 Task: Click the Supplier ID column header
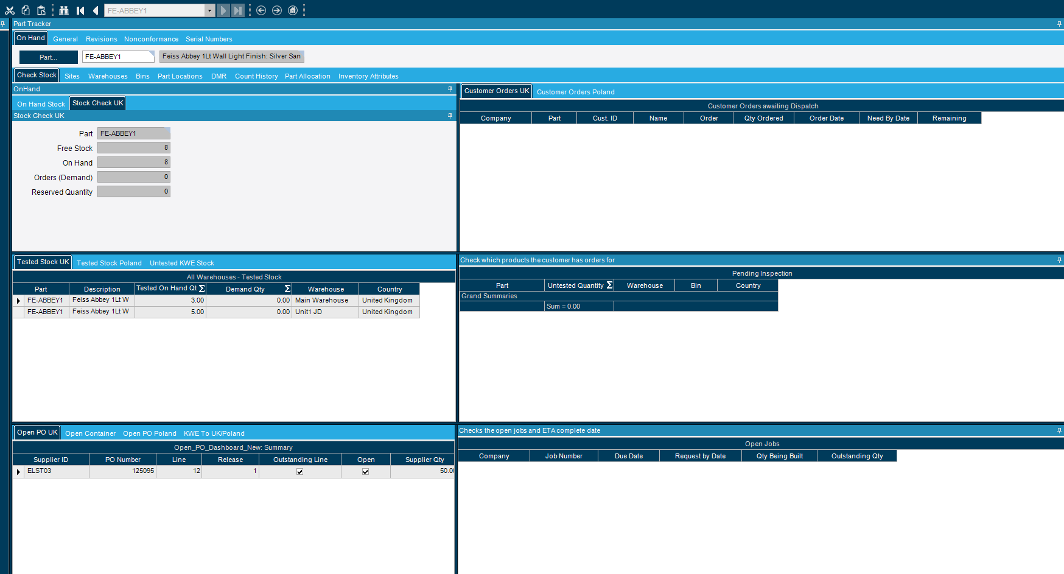[51, 460]
